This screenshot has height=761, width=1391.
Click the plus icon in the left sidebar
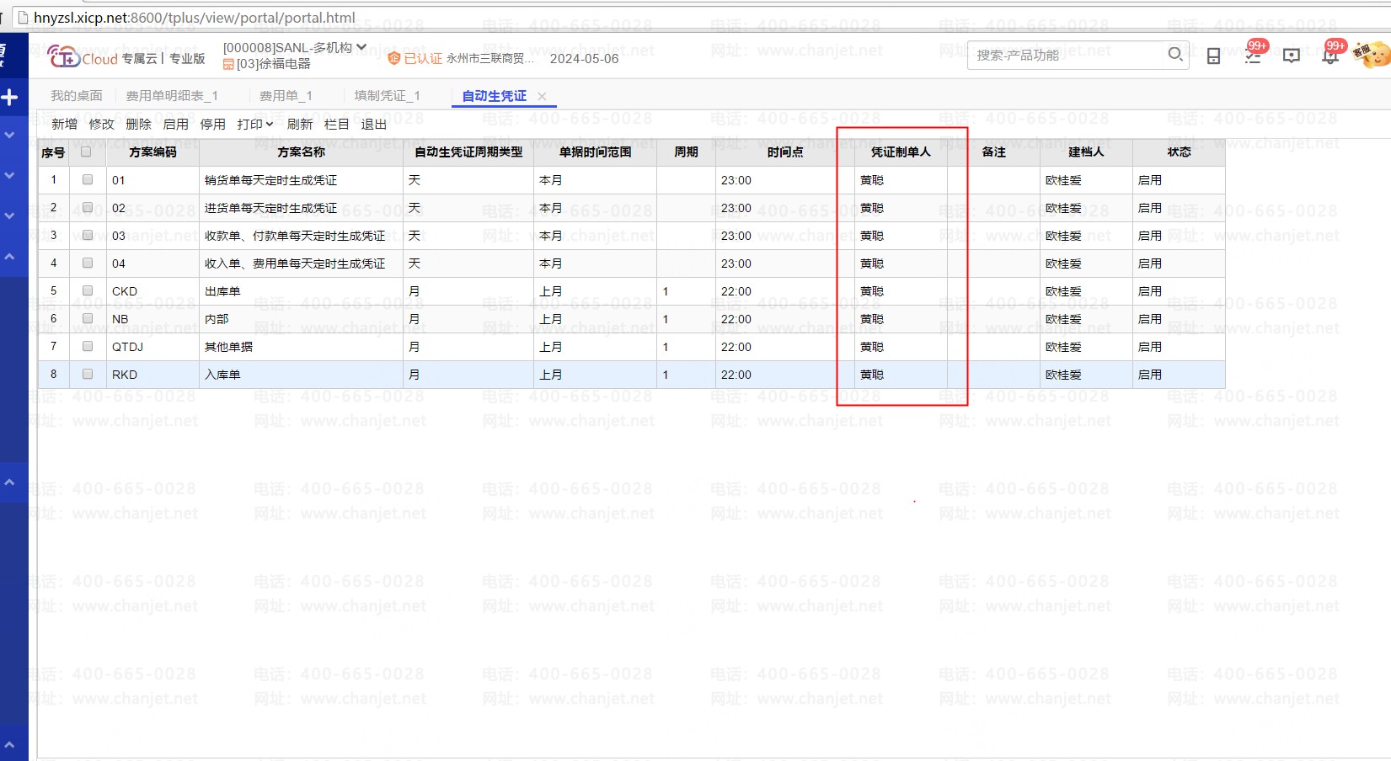[x=10, y=98]
